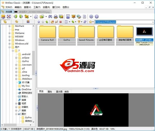155x131 pixels.
Task: Expand the Windows.old folder node
Action: coord(9,44)
